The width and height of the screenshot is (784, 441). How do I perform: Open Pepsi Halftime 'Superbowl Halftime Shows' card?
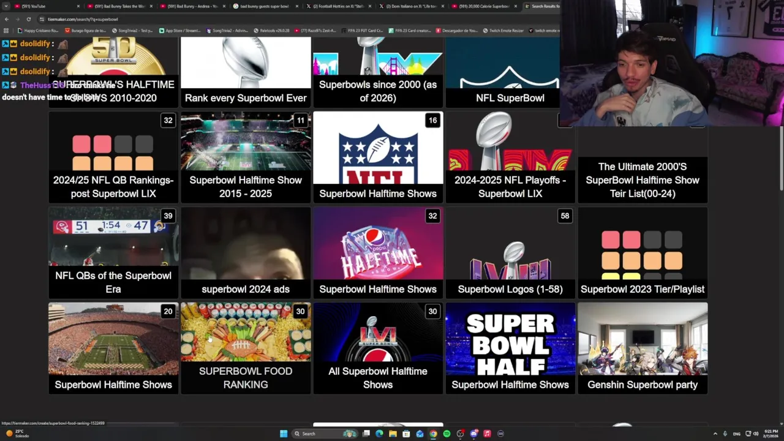378,253
